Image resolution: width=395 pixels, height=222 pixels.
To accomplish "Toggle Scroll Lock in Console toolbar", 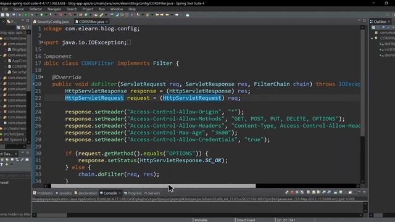I will 314,192.
